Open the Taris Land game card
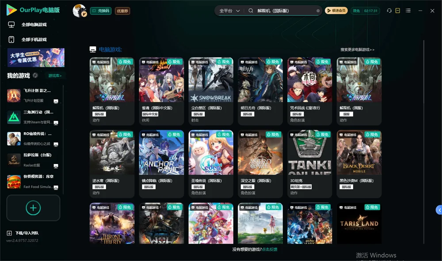Viewport: 442px width, 261px height. [x=359, y=224]
